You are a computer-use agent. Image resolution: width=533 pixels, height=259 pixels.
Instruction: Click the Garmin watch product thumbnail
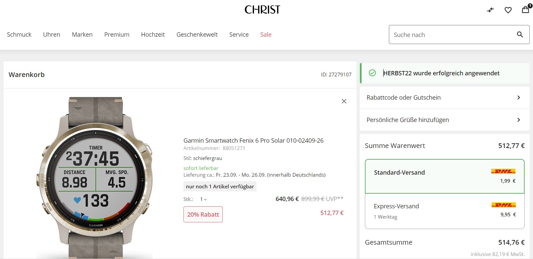pyautogui.click(x=95, y=177)
